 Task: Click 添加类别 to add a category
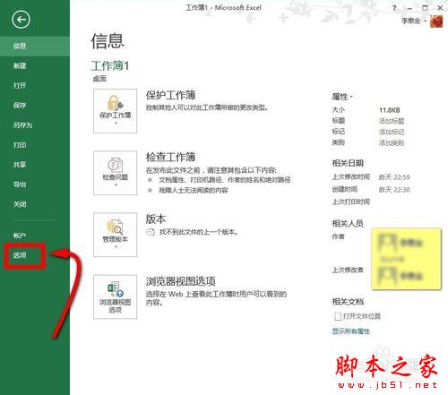pos(392,143)
